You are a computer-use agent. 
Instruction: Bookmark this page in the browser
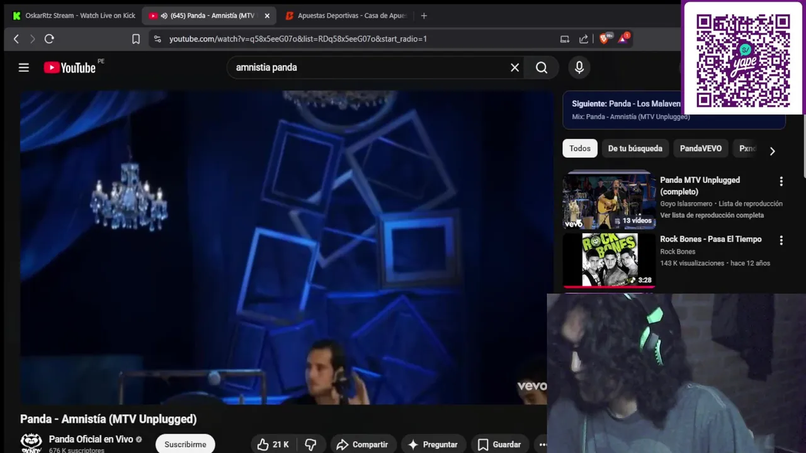pos(136,39)
